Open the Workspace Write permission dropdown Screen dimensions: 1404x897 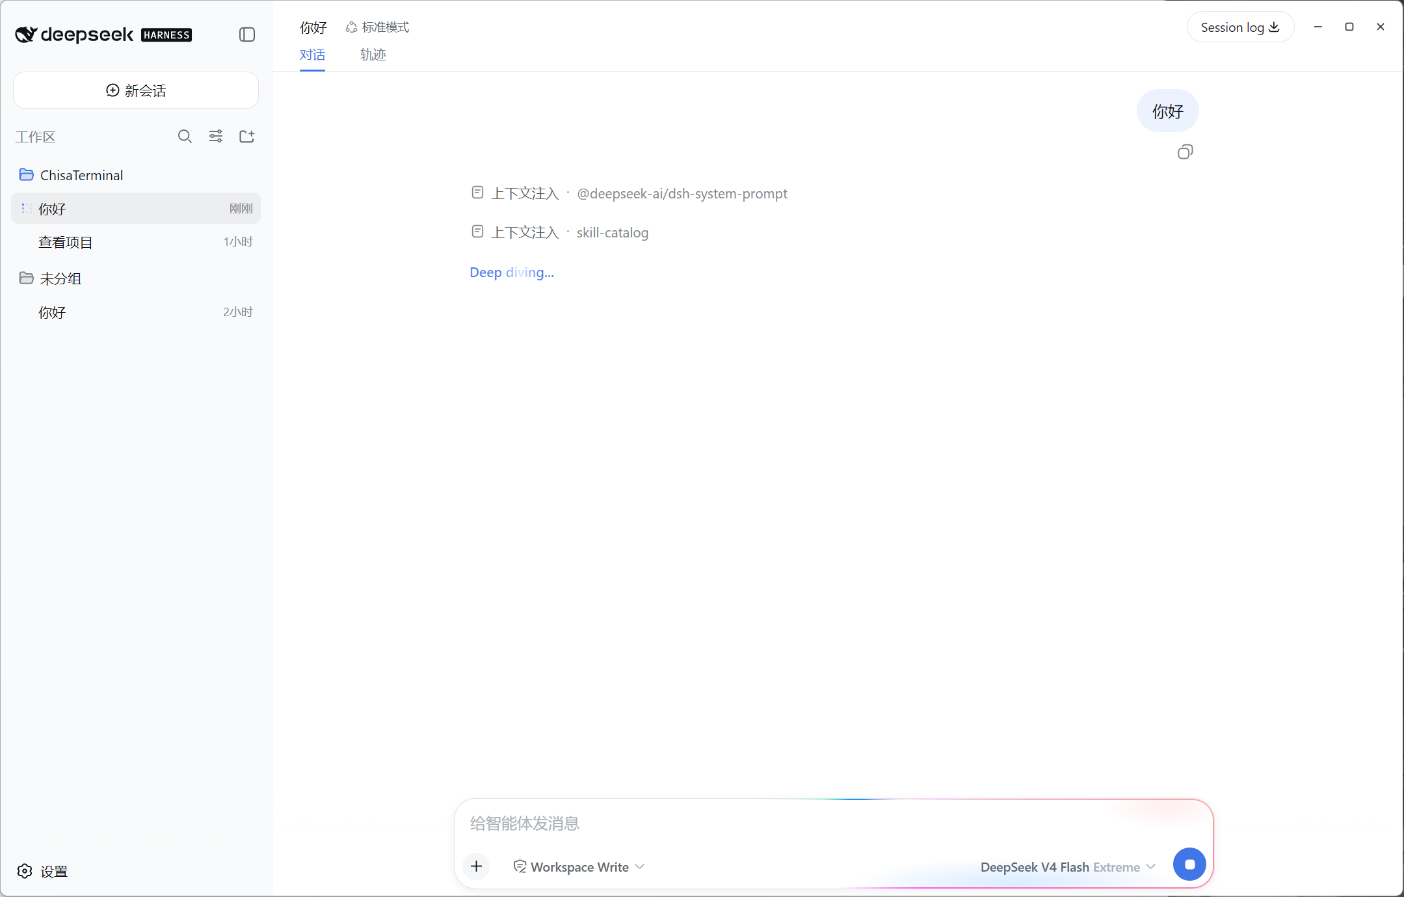click(x=579, y=867)
